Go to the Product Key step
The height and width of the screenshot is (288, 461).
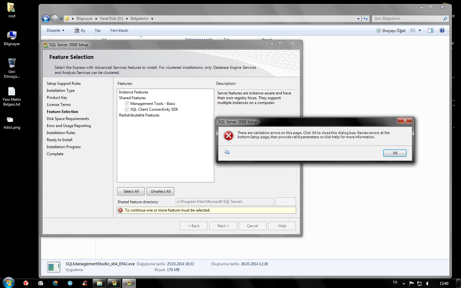click(x=57, y=98)
